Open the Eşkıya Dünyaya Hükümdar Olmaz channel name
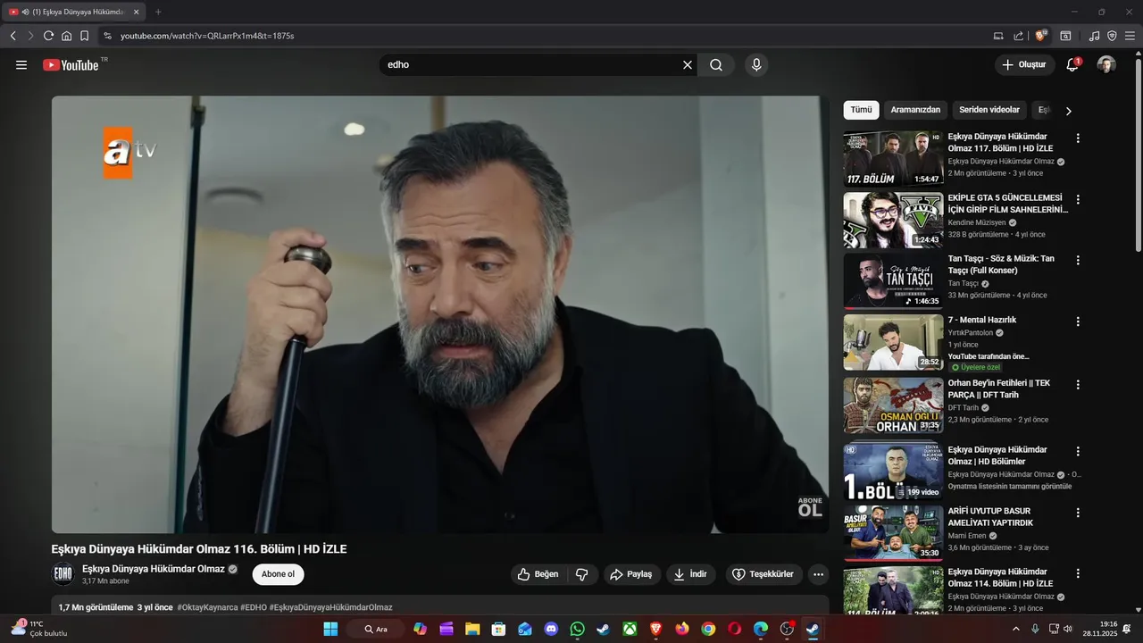 pos(154,569)
